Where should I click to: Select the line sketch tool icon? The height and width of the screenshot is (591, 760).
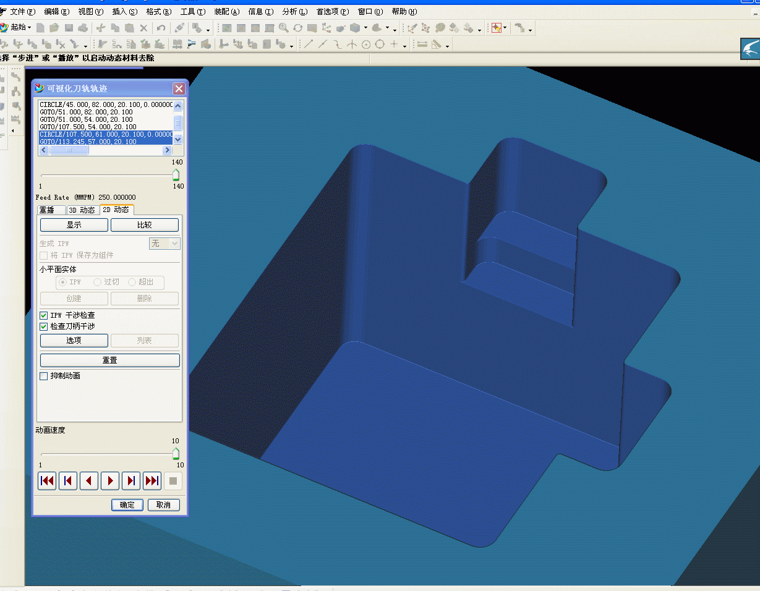coord(309,45)
